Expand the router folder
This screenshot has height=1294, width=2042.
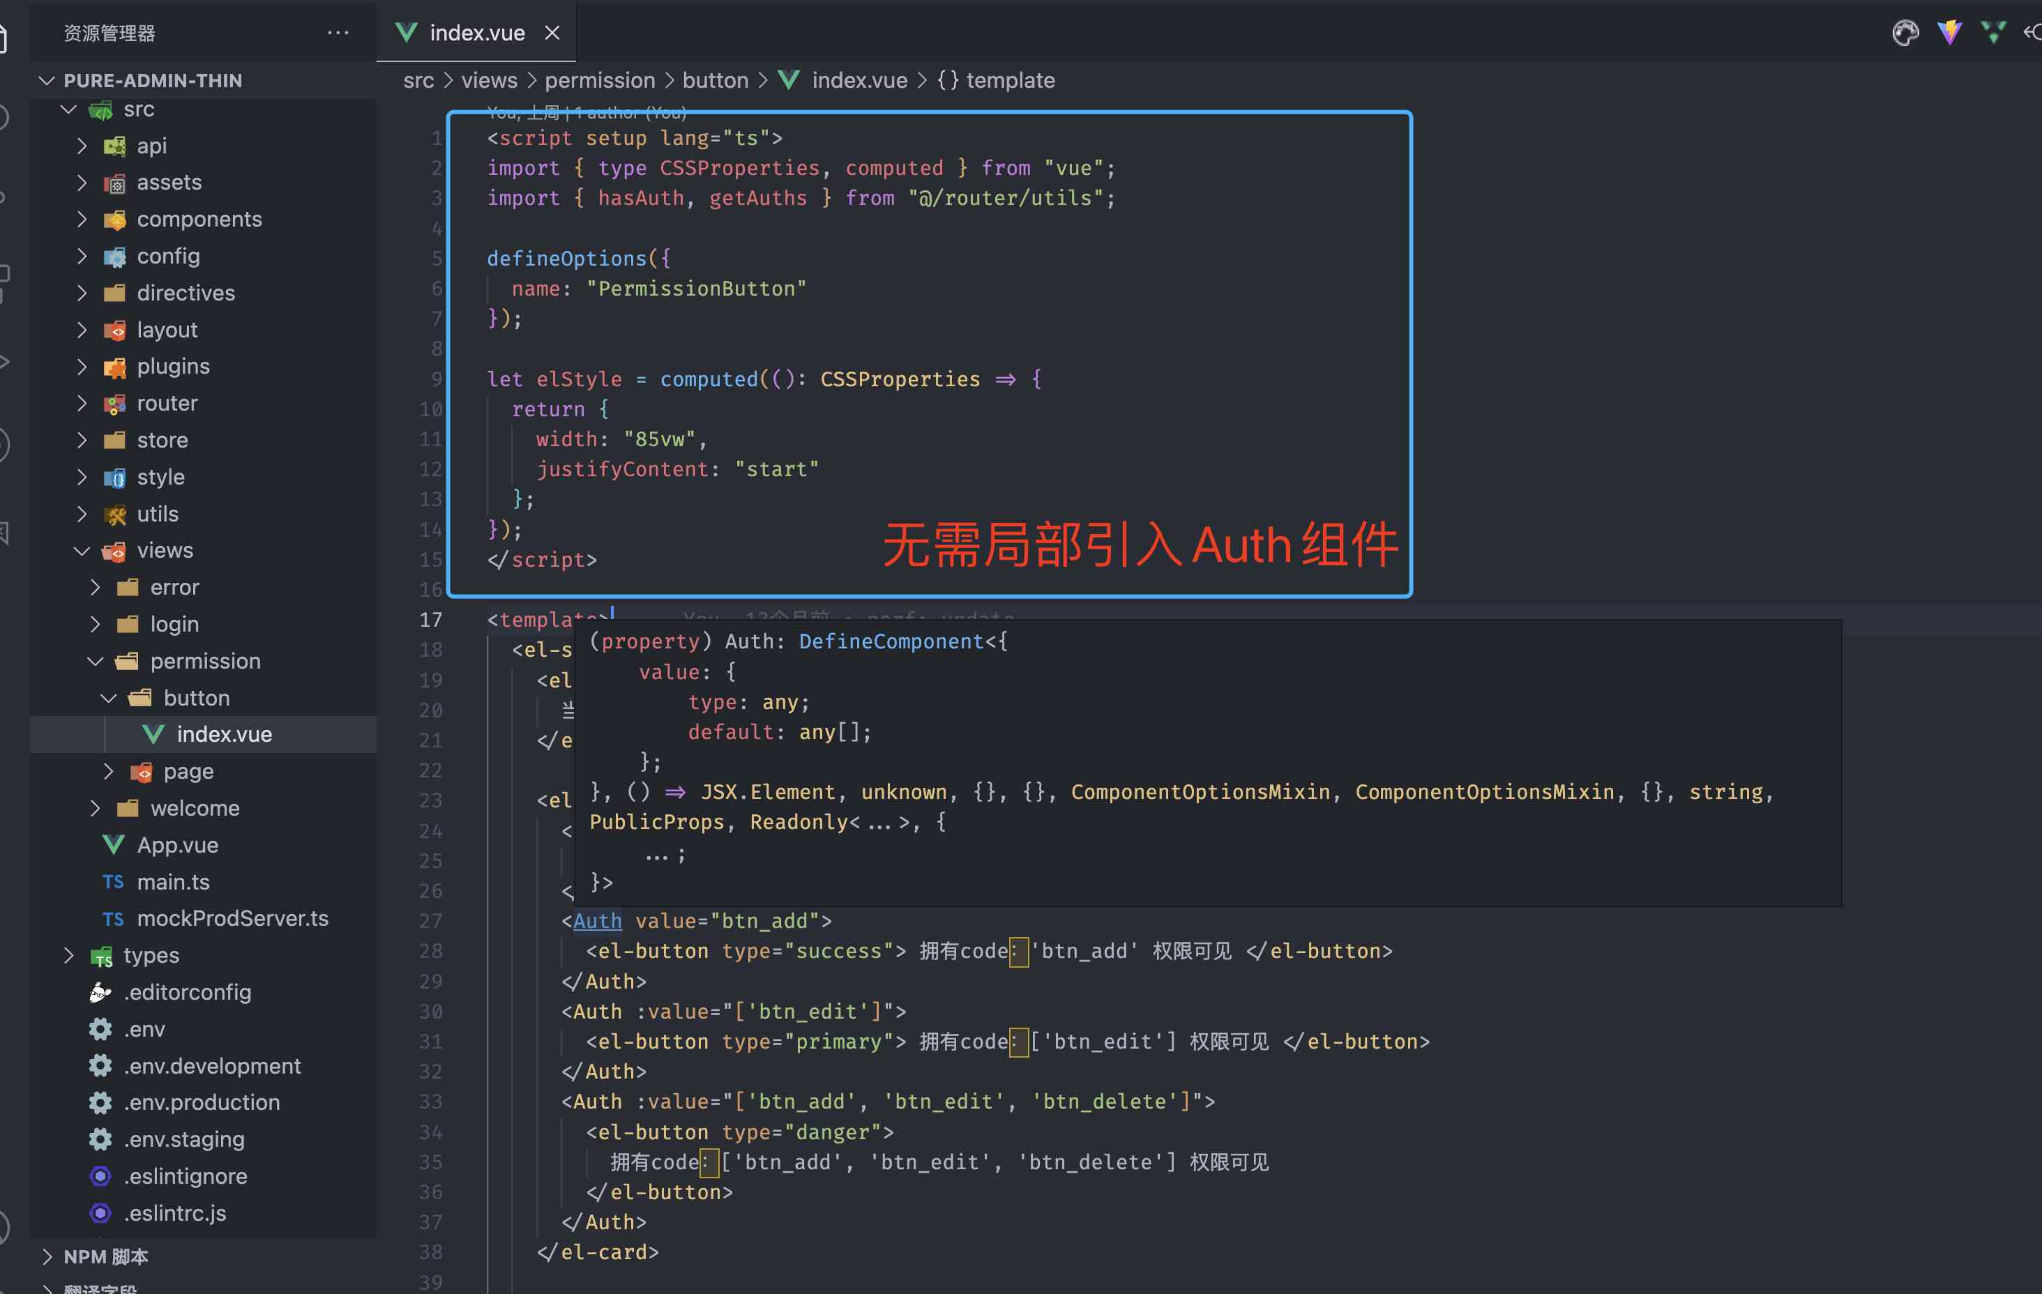(x=167, y=404)
